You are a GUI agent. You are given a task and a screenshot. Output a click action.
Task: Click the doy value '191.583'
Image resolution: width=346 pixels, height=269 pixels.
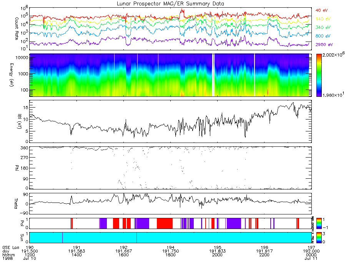coord(77,251)
